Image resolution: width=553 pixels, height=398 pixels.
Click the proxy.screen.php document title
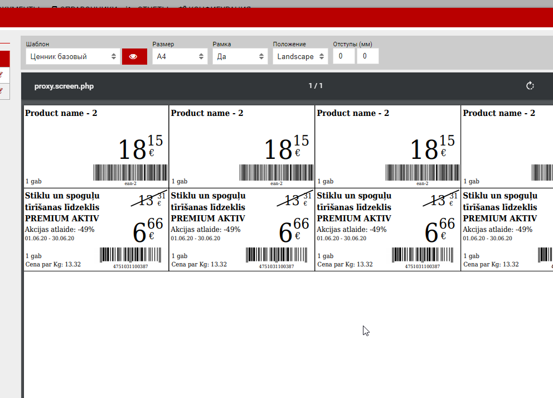coord(64,86)
